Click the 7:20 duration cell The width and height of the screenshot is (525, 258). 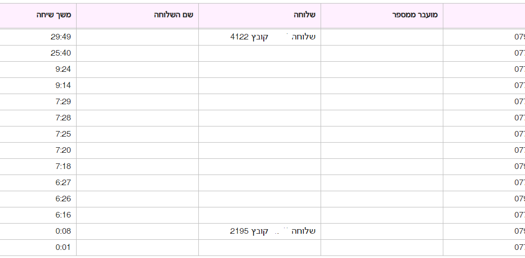coord(63,150)
